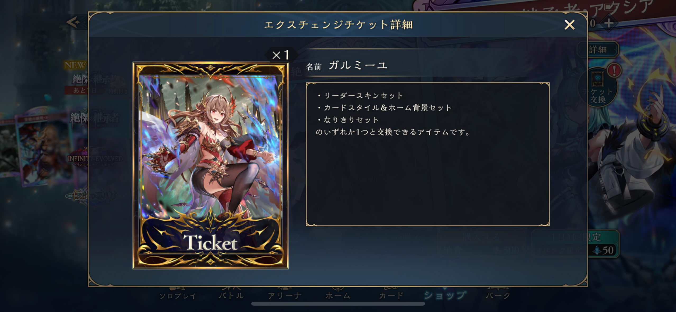Screen dimensions: 676x312
Task: Tap the plus icon to add crystals
Action: pyautogui.click(x=609, y=23)
